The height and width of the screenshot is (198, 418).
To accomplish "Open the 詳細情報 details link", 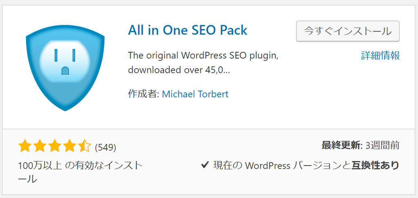I will 380,56.
